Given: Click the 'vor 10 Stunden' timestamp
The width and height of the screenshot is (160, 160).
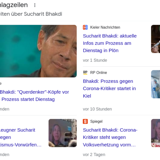Looking at the screenshot, I should point(97,109).
